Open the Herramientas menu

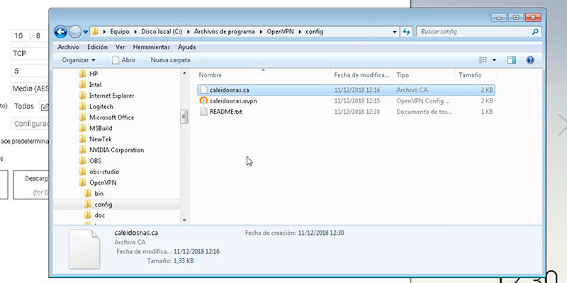click(151, 47)
